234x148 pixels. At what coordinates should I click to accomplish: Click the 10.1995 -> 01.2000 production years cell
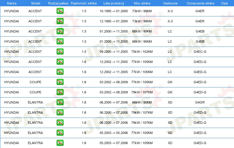point(114,11)
